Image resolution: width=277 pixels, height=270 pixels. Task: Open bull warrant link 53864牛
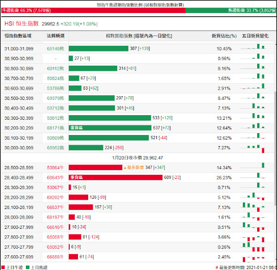(55, 167)
